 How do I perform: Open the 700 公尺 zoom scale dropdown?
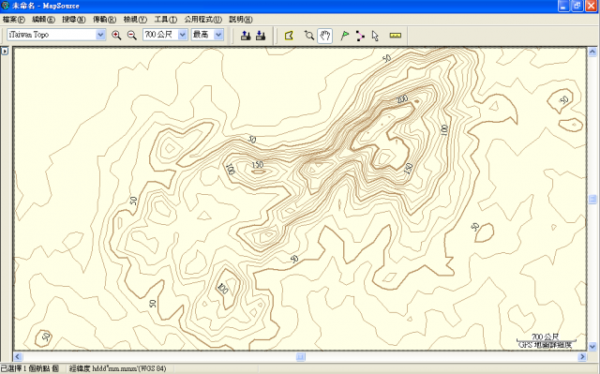point(165,35)
